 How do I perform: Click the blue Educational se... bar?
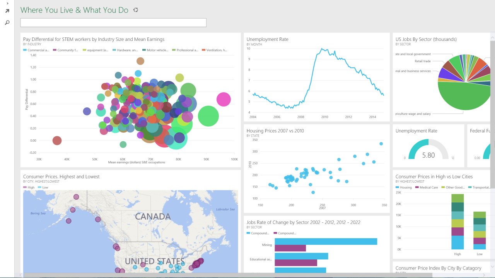(302, 256)
